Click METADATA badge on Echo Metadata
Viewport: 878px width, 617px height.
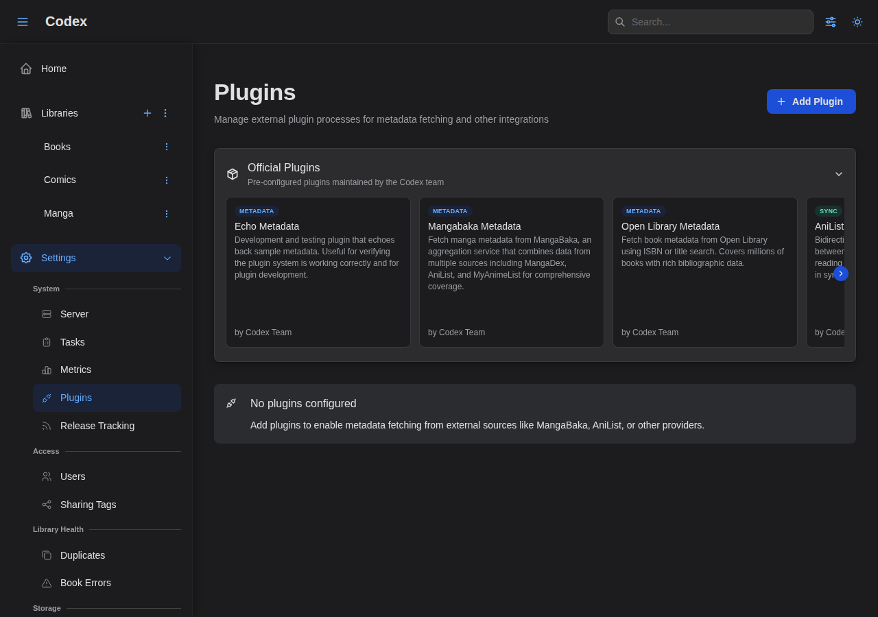tap(257, 211)
